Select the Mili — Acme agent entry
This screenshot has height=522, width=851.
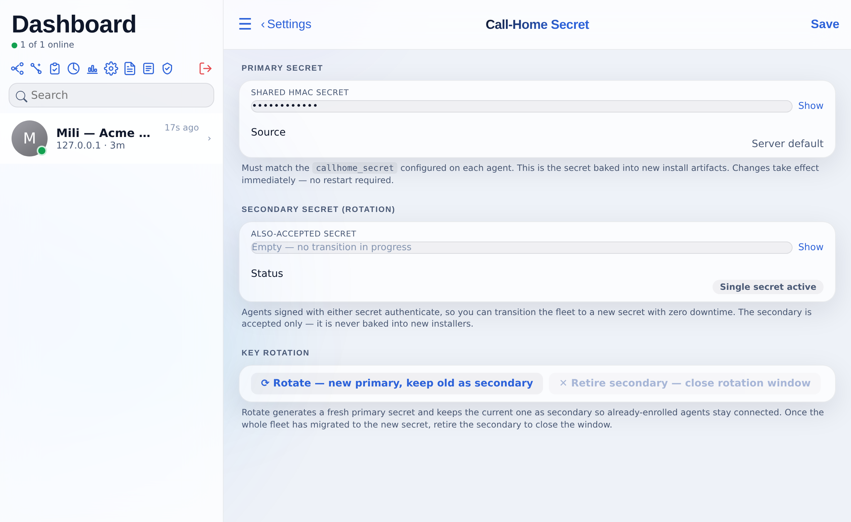click(111, 138)
